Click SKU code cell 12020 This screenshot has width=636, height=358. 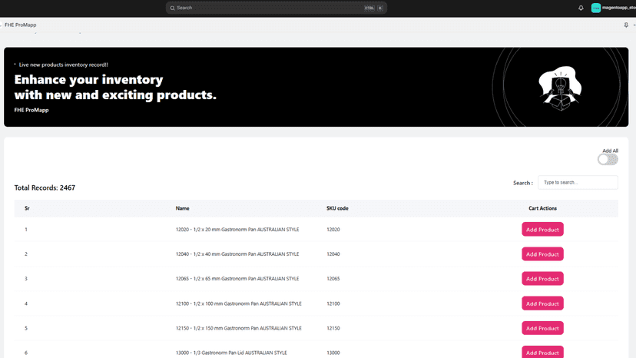tap(333, 230)
